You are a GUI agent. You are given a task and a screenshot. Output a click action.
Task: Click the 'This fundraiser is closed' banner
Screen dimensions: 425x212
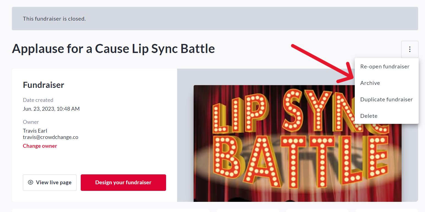coord(54,19)
